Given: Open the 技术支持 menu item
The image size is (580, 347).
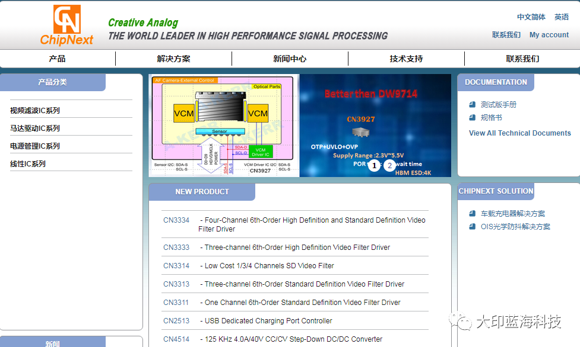Looking at the screenshot, I should [x=406, y=59].
